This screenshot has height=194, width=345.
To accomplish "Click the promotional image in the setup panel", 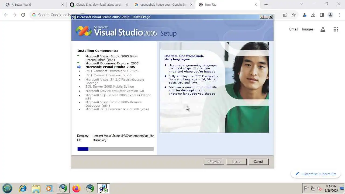I will (214, 87).
